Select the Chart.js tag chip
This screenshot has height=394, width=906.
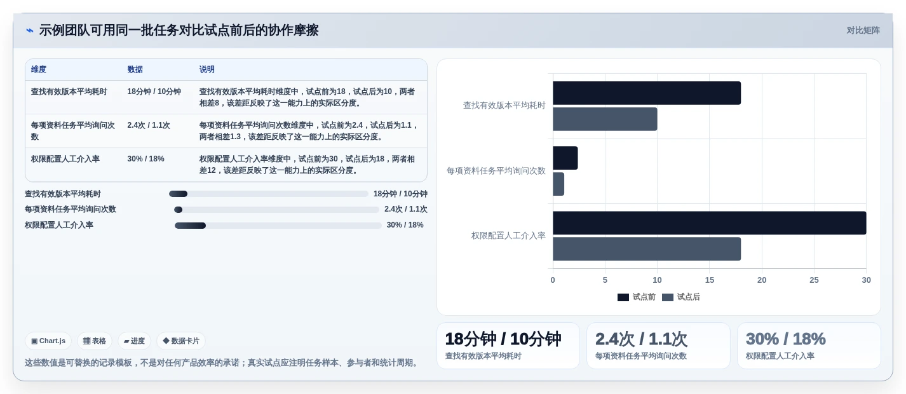(48, 341)
